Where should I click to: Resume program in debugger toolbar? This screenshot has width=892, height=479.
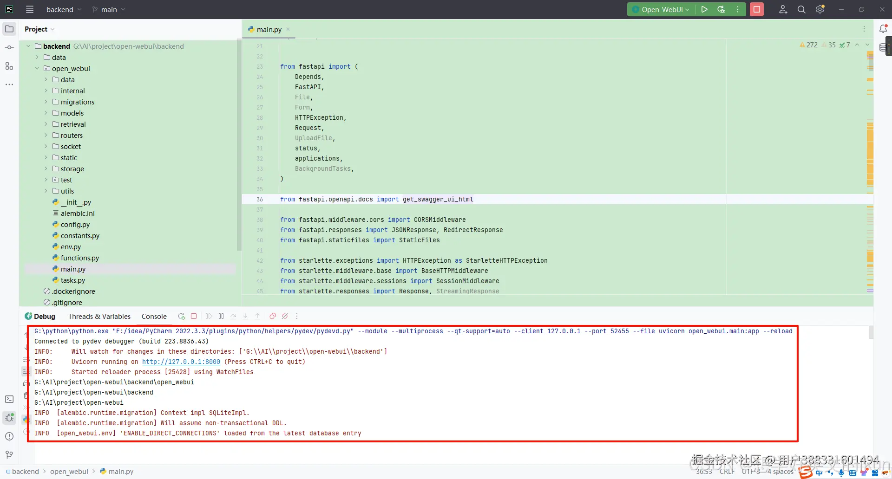pyautogui.click(x=209, y=316)
